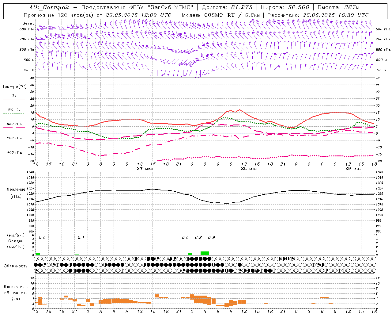Click the (км) unit label under convective cloudiness
The width and height of the screenshot is (392, 314).
(x=16, y=299)
